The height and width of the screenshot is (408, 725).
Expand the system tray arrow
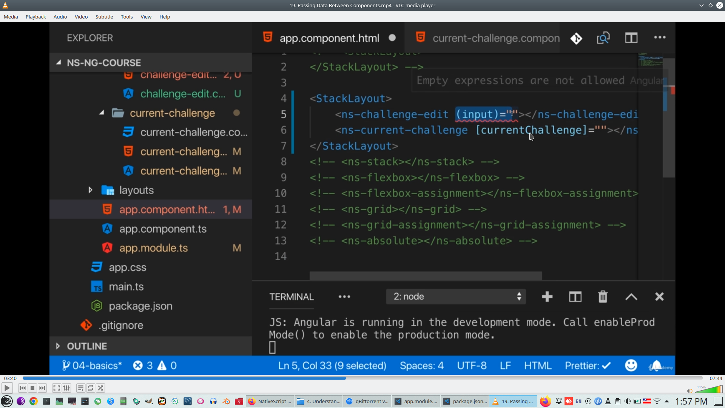(667, 401)
